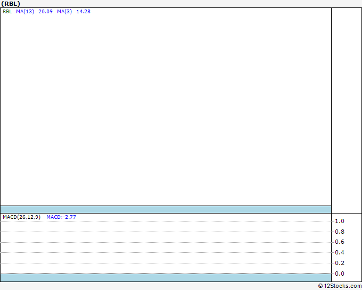The width and height of the screenshot is (362, 290).
Task: Click the blank price axis column
Action: point(347,110)
